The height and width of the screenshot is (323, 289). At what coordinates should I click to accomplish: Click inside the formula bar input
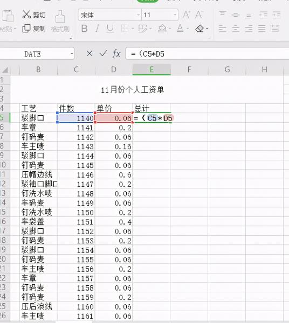tap(207, 54)
